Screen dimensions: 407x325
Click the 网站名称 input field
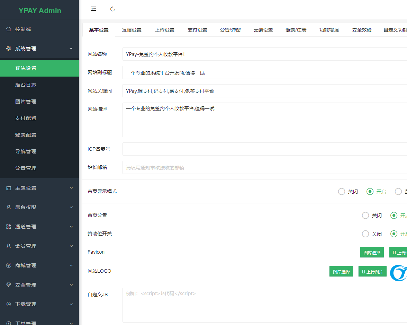[264, 54]
